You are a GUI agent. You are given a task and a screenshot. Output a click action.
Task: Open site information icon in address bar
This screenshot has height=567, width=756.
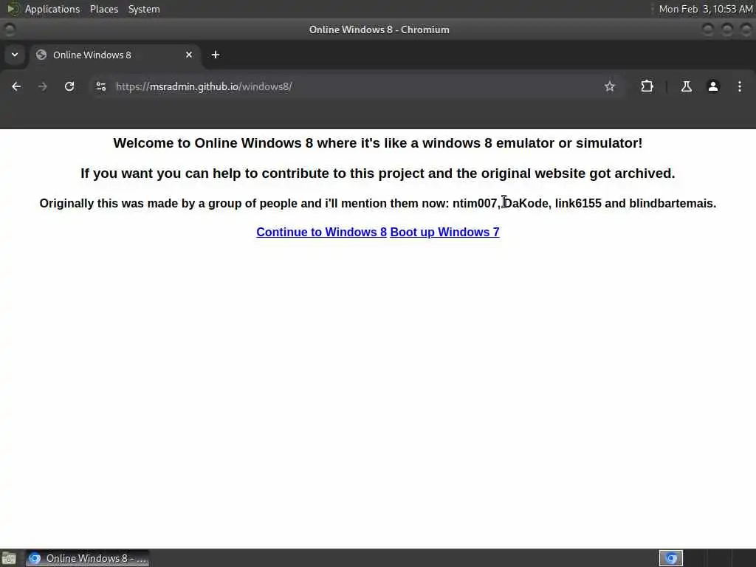pyautogui.click(x=101, y=86)
